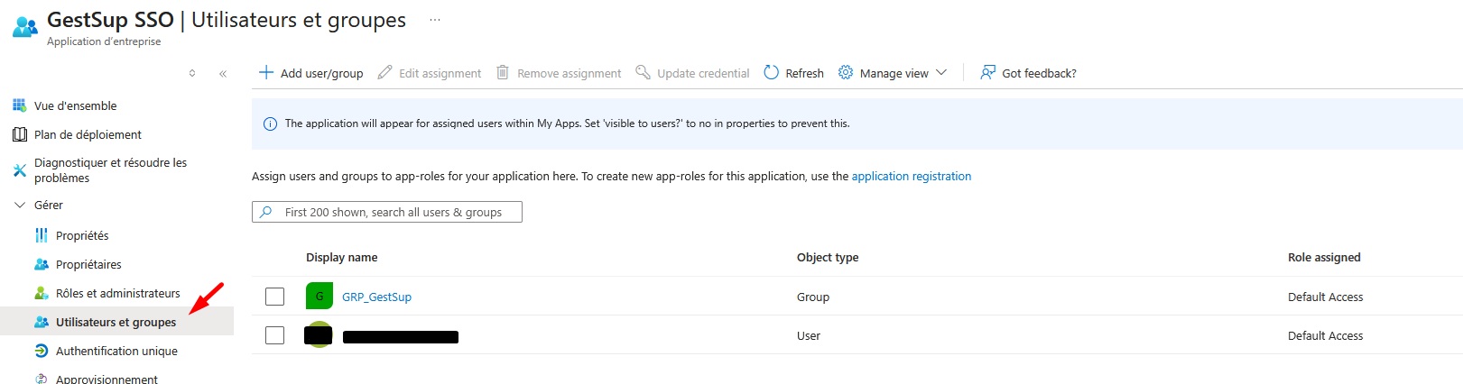
Task: Open the ellipsis menu beside the page title
Action: coord(435,20)
